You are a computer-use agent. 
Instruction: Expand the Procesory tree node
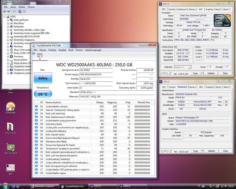point(8,56)
